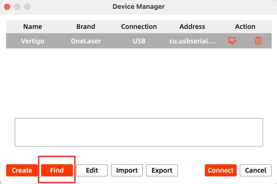Select the Vertigo device name cell
Screen dimensions: 277x184
click(x=33, y=41)
